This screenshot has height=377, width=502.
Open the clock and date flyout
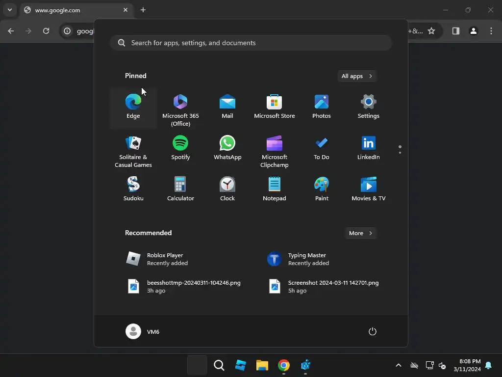(x=467, y=365)
